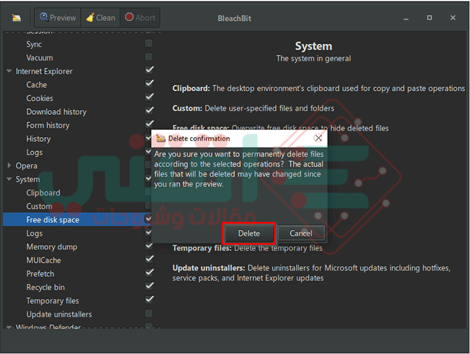Close the BleachBit window
The image size is (470, 354).
[x=453, y=18]
